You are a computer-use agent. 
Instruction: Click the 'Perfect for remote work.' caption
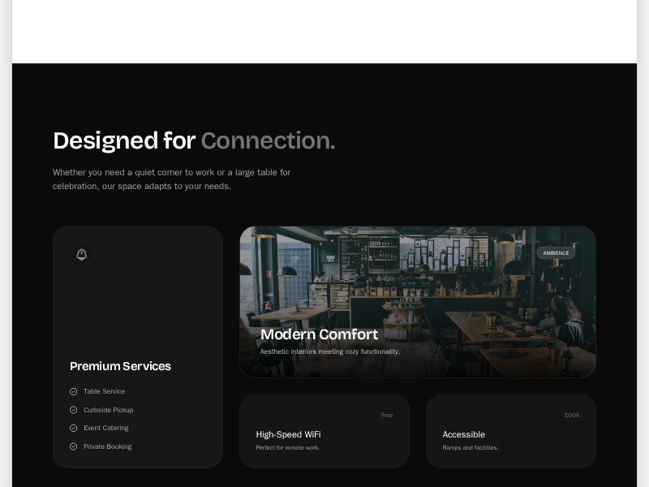tap(288, 448)
